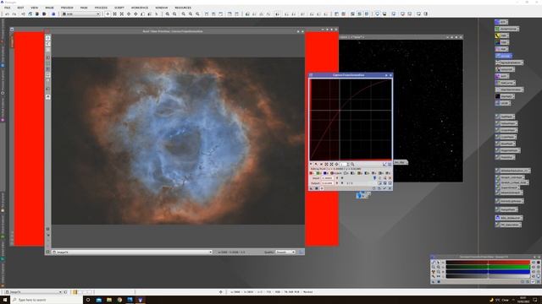Viewport: 542px width, 304px height.
Task: Click first Zoom In magnifier in main toolbar
Action: tap(168, 14)
